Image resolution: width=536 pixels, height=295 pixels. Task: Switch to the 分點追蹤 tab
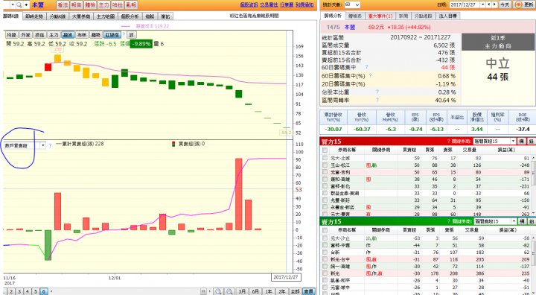point(423,16)
